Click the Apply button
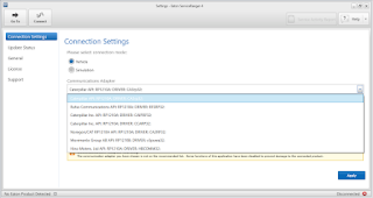373x198 pixels. 352,175
